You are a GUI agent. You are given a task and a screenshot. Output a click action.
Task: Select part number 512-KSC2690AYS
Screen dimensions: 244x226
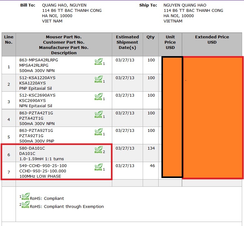tap(37, 95)
